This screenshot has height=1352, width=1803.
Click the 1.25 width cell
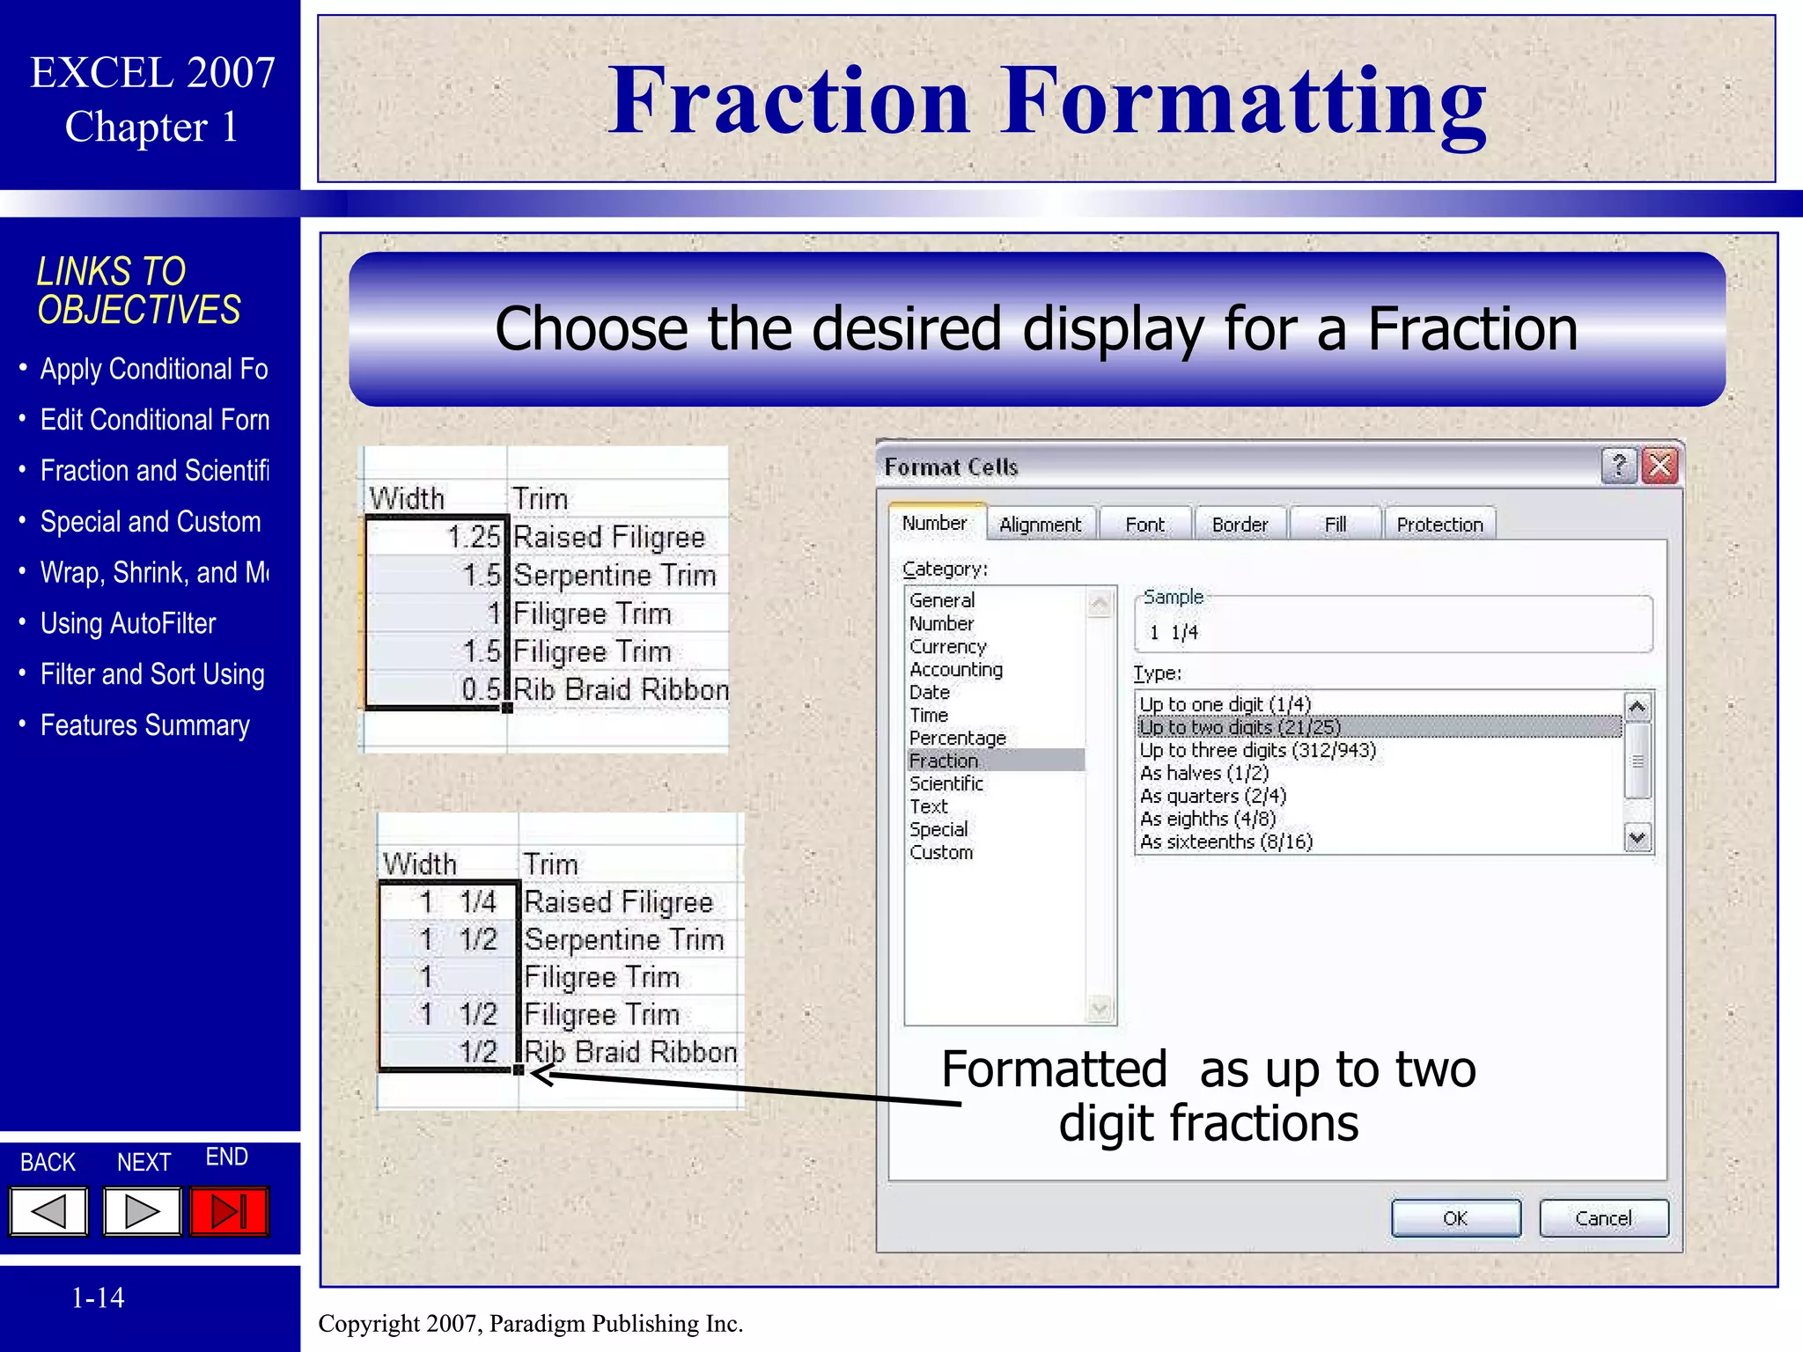coord(437,537)
